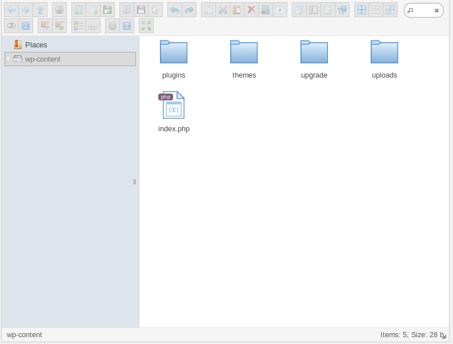Click the search input field
453x344 pixels.
(x=422, y=10)
